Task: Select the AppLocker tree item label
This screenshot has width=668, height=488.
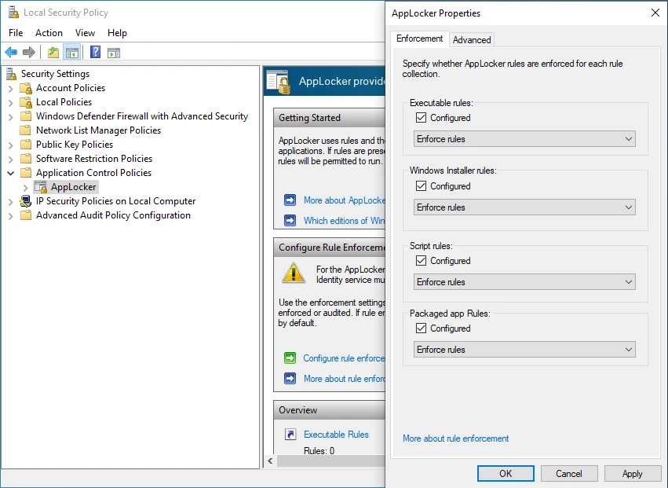Action: [x=73, y=187]
